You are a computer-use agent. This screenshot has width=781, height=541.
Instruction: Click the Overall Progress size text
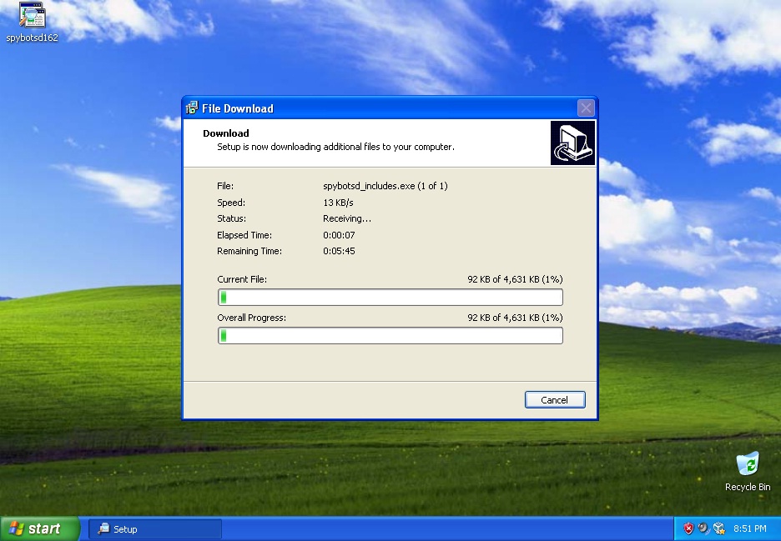(515, 318)
